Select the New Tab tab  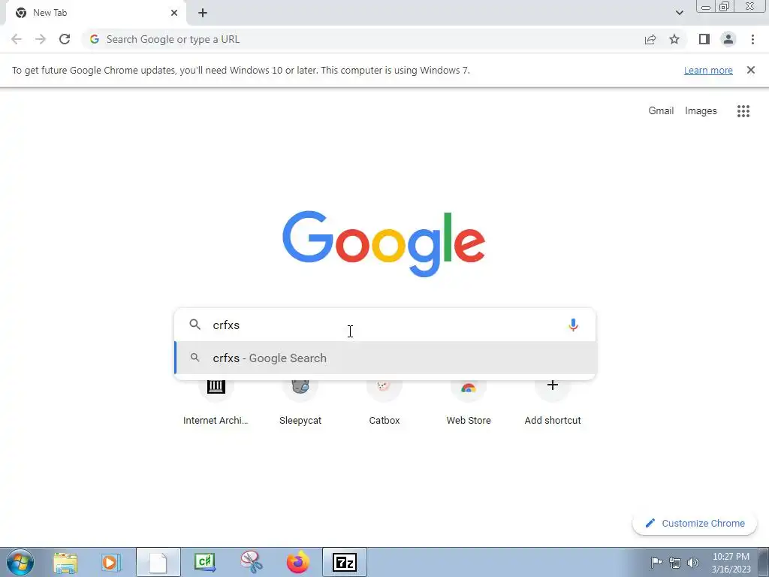(x=95, y=13)
